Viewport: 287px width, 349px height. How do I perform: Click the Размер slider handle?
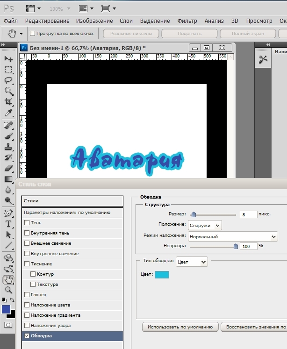point(194,214)
